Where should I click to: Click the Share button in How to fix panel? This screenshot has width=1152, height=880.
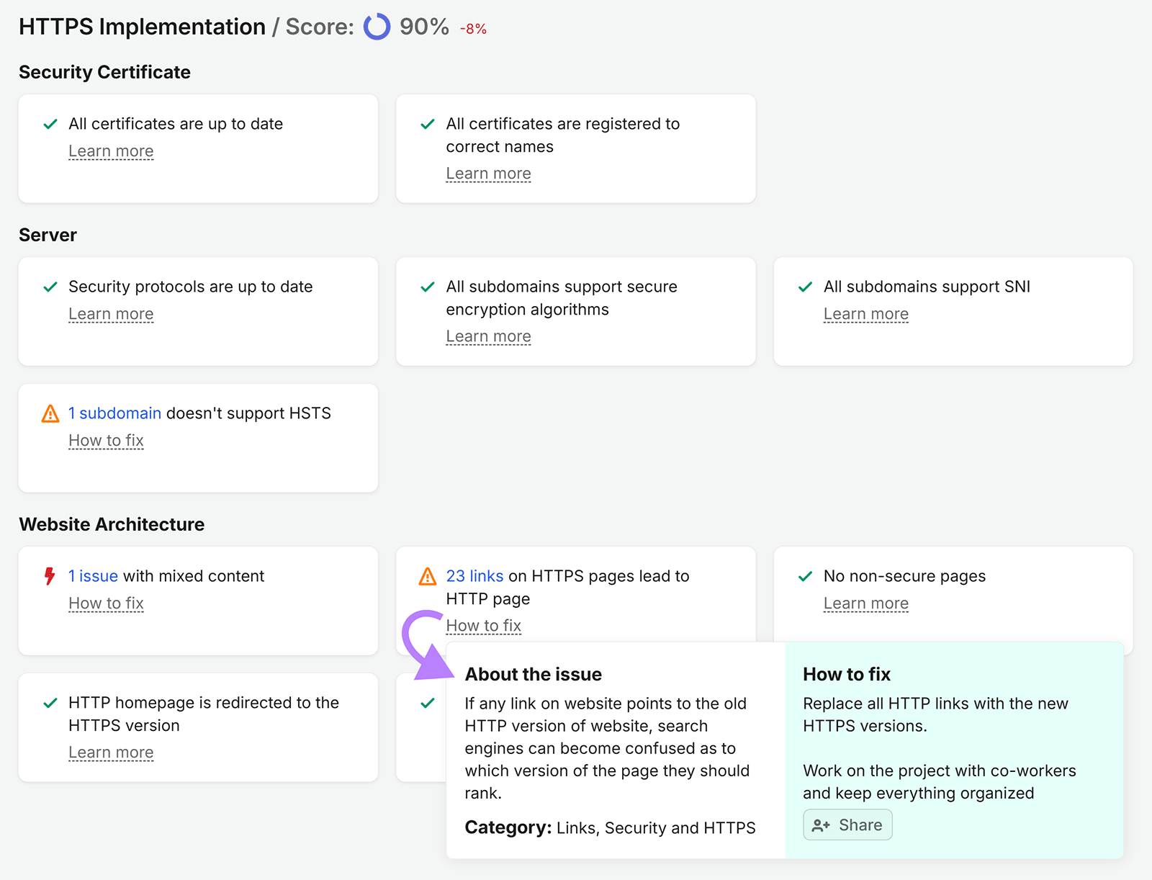coord(847,825)
